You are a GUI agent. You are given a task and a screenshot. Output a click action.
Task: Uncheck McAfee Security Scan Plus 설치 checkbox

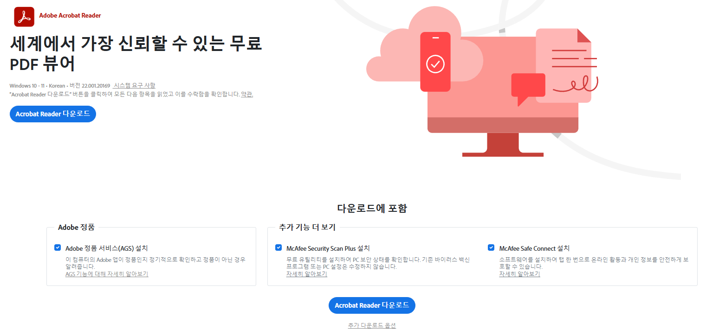(279, 247)
